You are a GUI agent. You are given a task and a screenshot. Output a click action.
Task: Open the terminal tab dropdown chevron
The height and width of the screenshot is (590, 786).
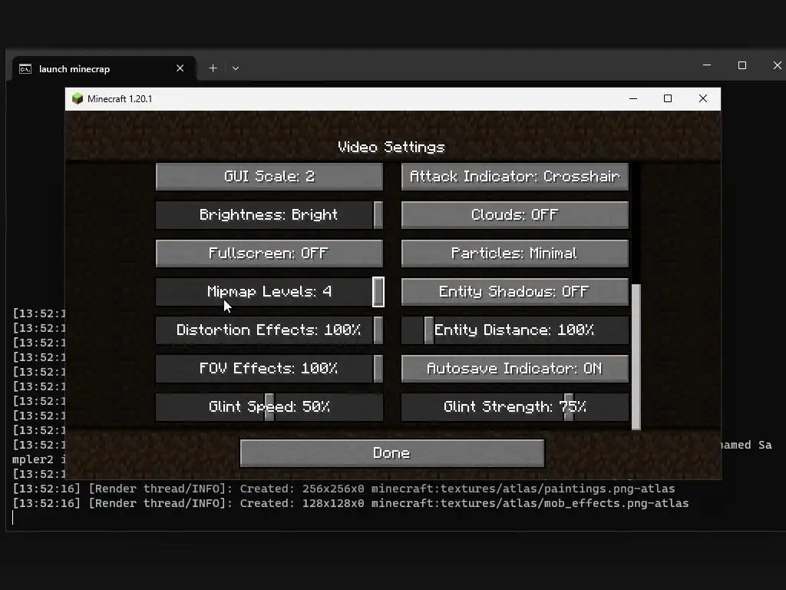click(236, 68)
